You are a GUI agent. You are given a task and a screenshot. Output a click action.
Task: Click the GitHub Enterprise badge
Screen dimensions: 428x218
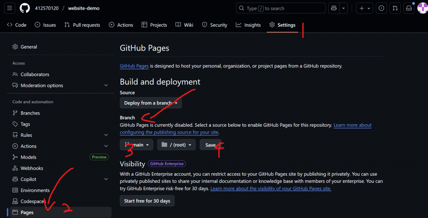pos(167,164)
